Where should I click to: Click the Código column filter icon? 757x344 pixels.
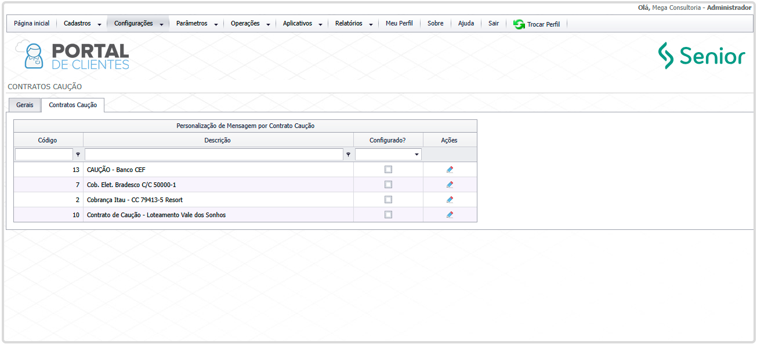click(x=78, y=155)
